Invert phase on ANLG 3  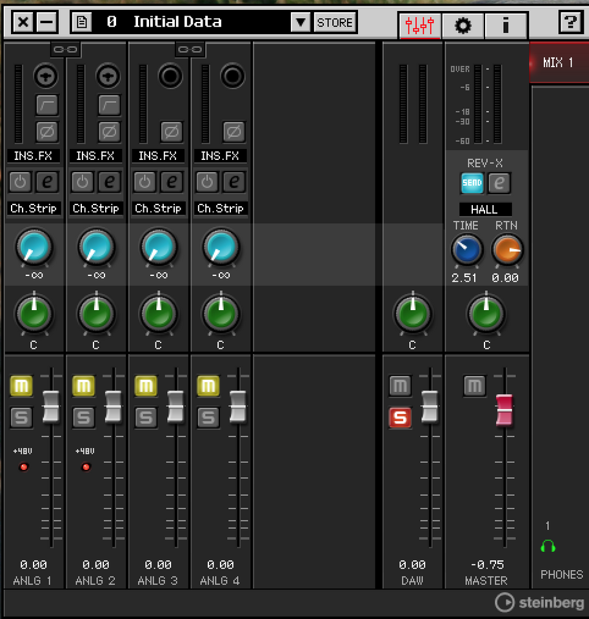click(172, 132)
